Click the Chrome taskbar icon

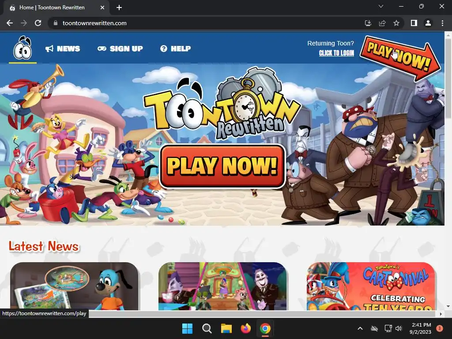coord(265,328)
